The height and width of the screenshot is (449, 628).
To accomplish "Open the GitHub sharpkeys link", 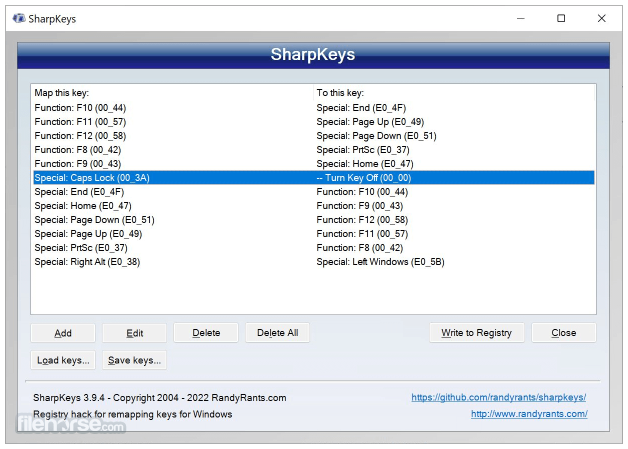I will [x=498, y=397].
